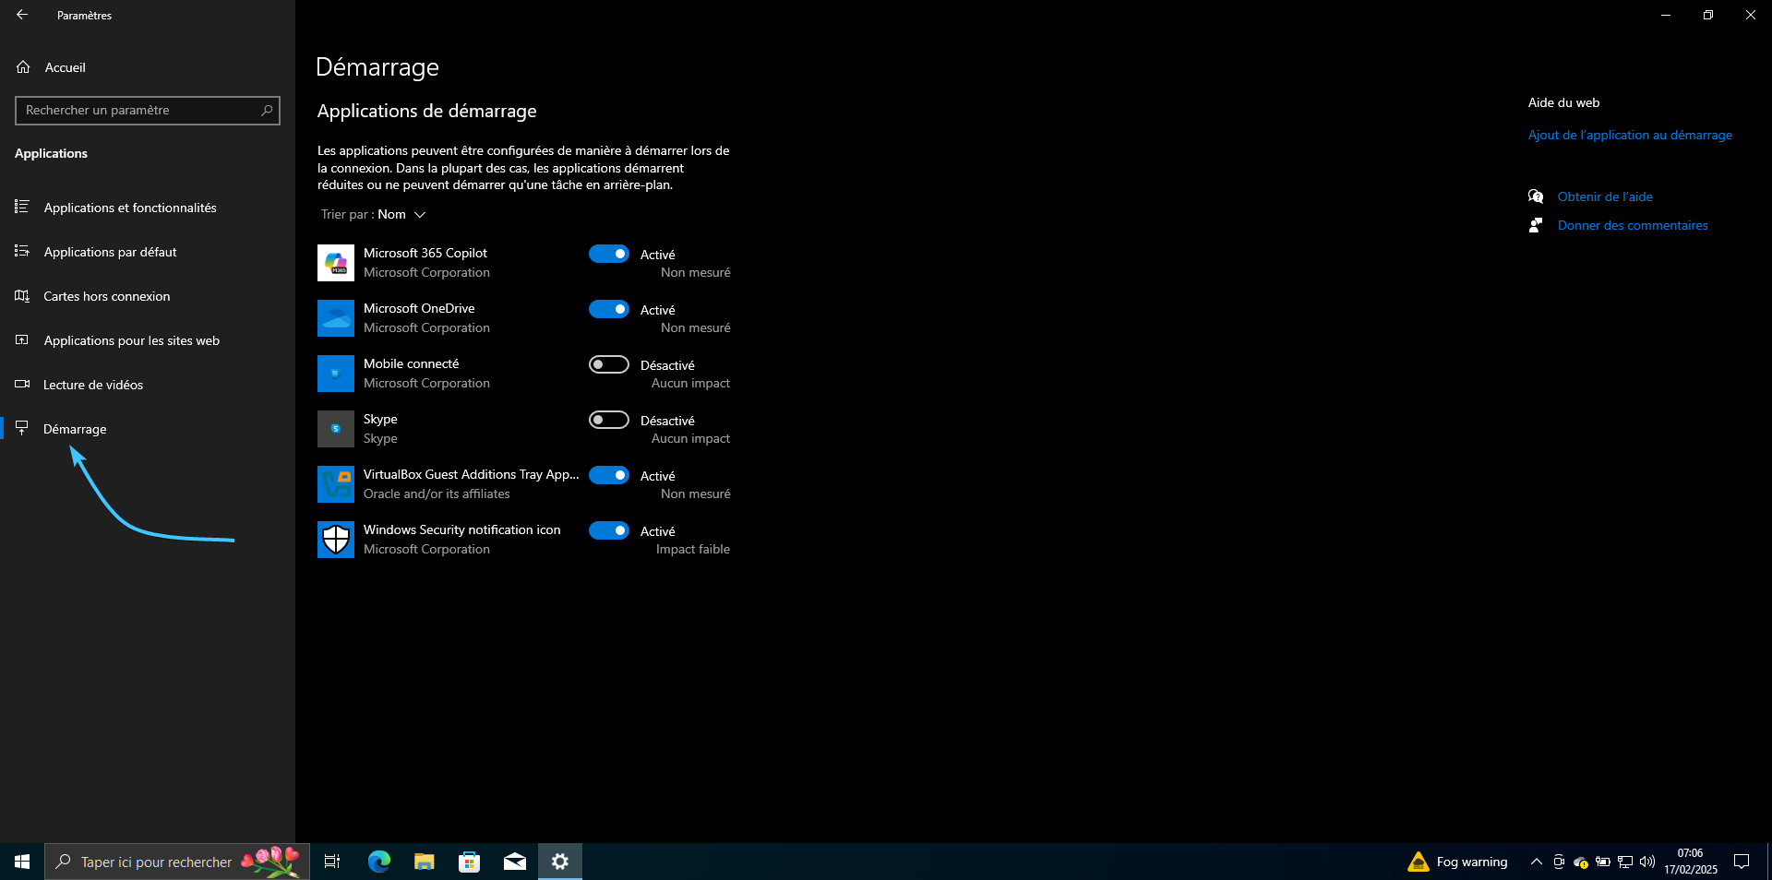Turn off the Microsoft OneDrive startup toggle
This screenshot has width=1772, height=880.
click(609, 309)
